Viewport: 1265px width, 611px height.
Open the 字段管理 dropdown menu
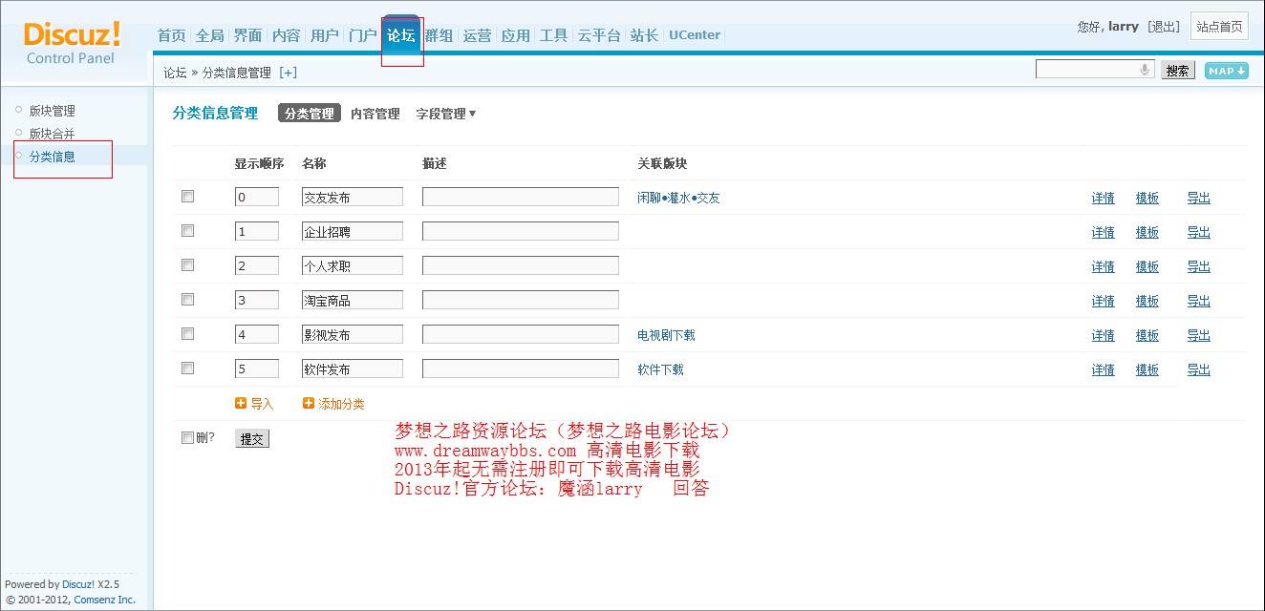[x=446, y=114]
